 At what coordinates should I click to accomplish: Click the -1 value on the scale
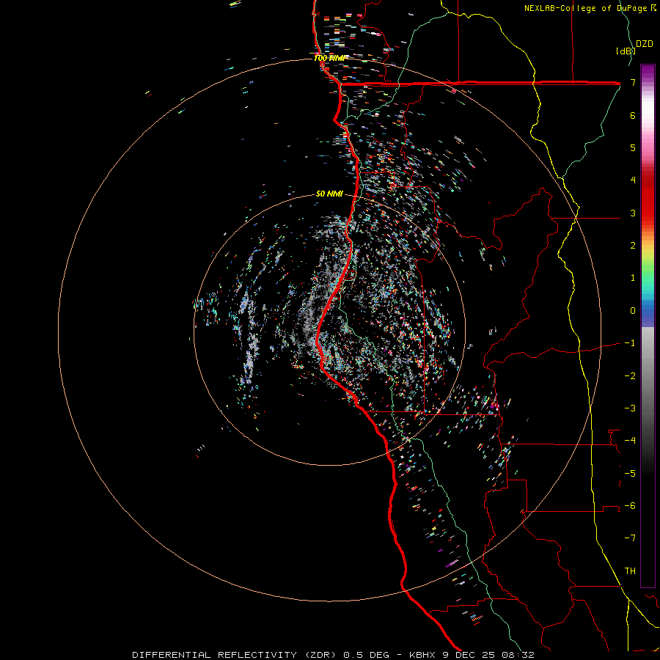pos(630,343)
